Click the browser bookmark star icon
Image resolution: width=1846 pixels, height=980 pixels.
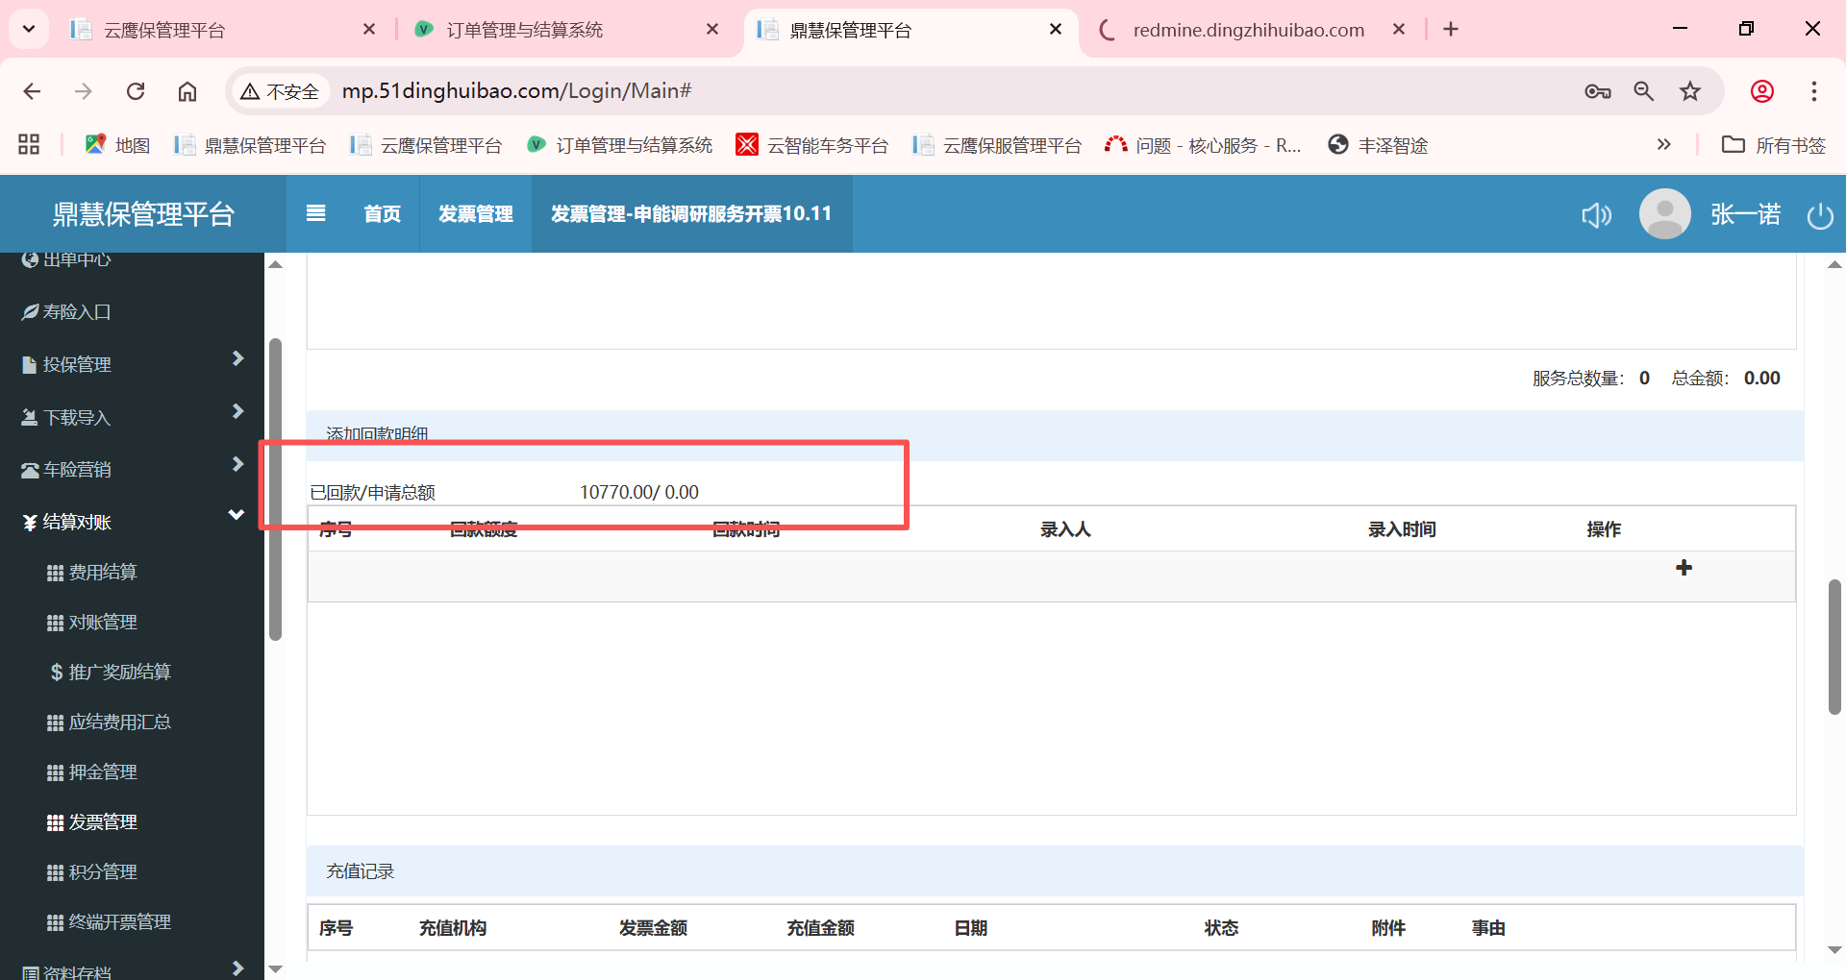point(1689,91)
